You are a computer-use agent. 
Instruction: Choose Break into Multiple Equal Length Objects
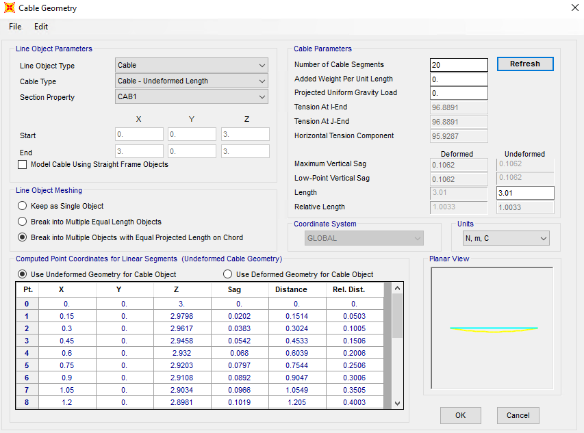23,222
